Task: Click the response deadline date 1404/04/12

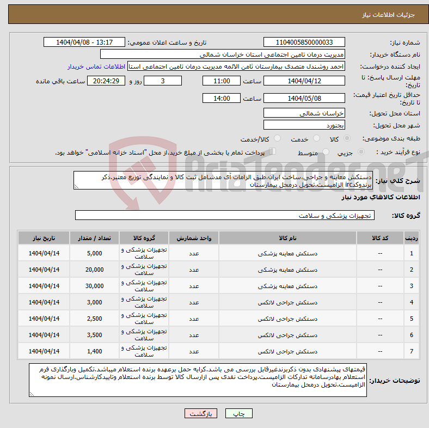Action: tap(304, 81)
